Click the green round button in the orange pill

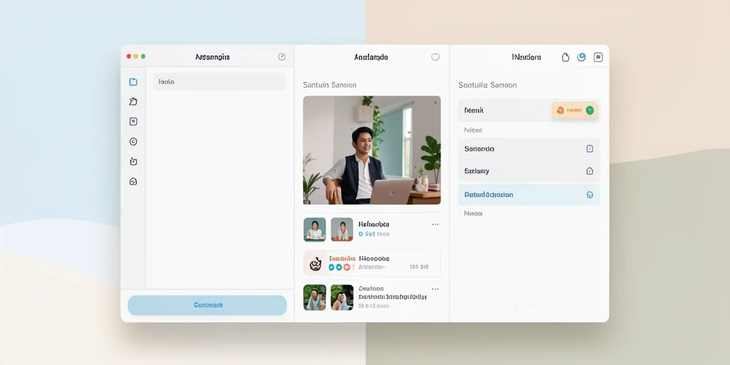(x=590, y=110)
